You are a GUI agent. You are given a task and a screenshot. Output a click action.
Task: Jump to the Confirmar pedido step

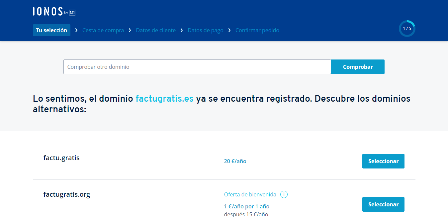(x=257, y=30)
